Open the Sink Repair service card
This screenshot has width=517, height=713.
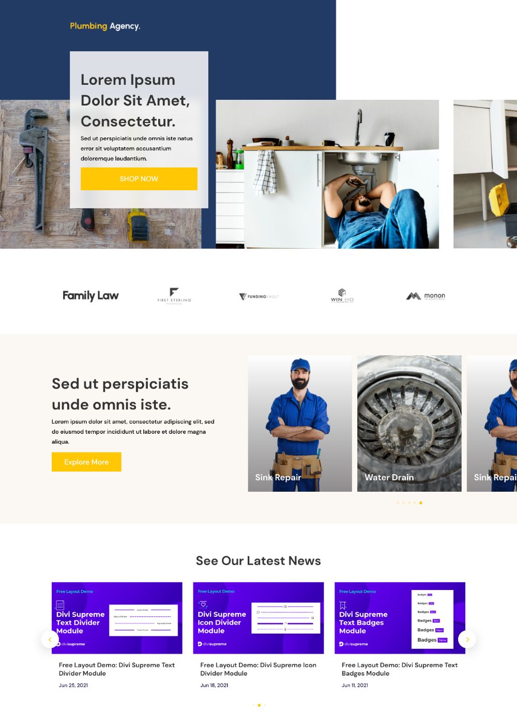(x=300, y=423)
